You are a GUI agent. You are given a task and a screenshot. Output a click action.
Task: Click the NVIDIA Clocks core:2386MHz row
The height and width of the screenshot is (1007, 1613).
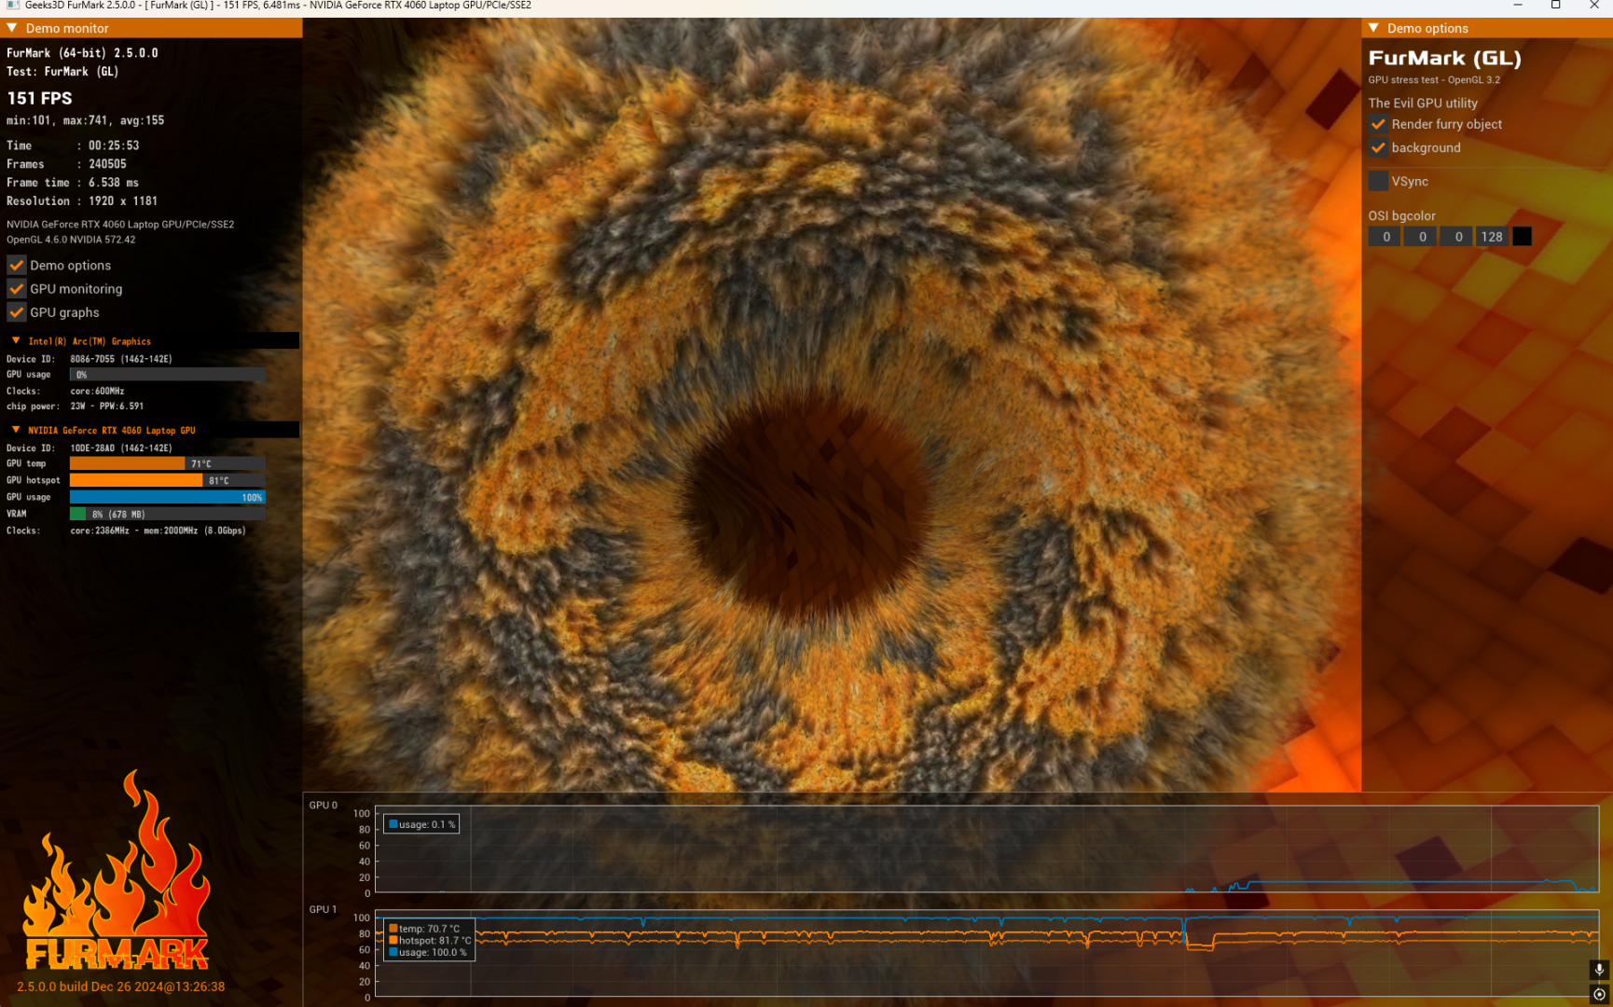127,531
